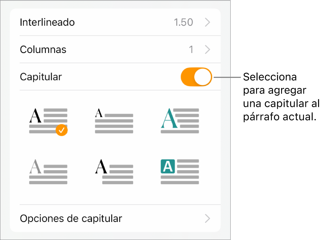Apply the white A on teal box style
This screenshot has width=330, height=240.
(179, 172)
